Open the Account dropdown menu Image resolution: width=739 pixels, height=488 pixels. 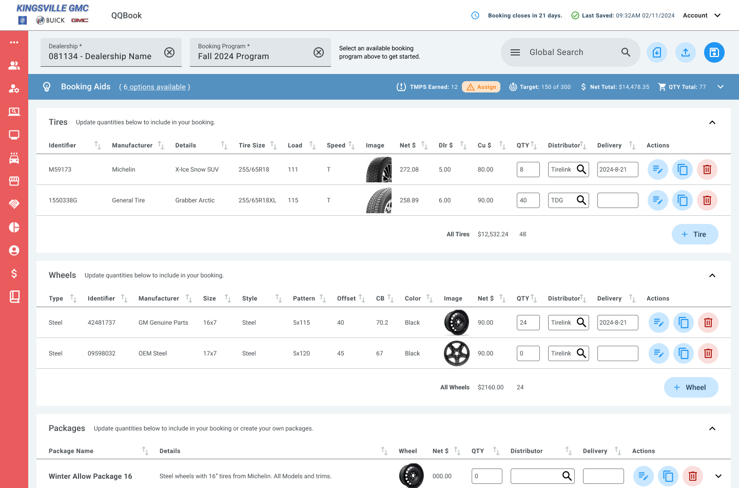[702, 15]
